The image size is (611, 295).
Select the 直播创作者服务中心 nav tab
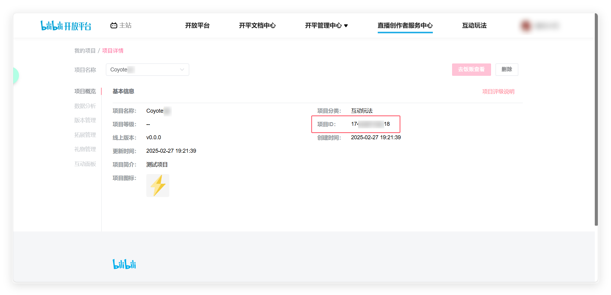point(405,26)
